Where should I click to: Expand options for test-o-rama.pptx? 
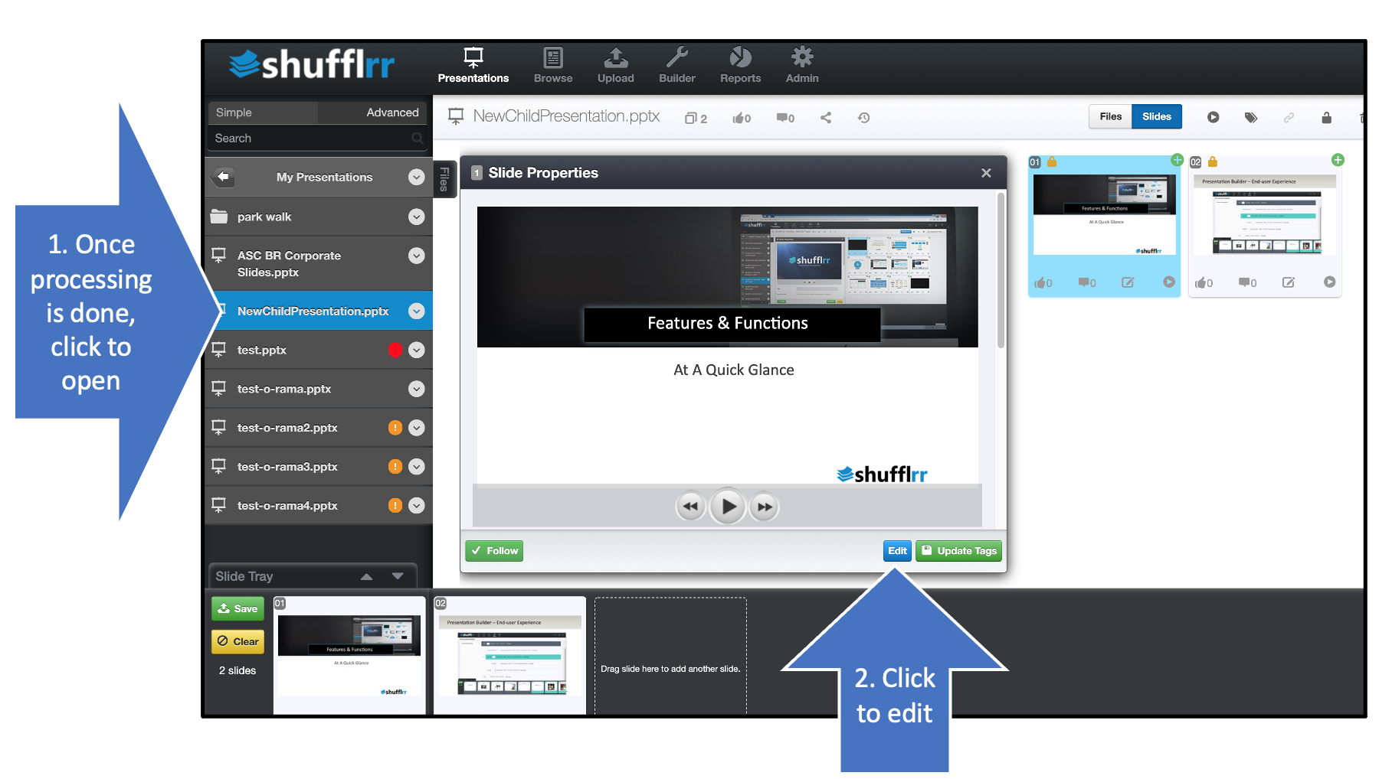pos(417,389)
